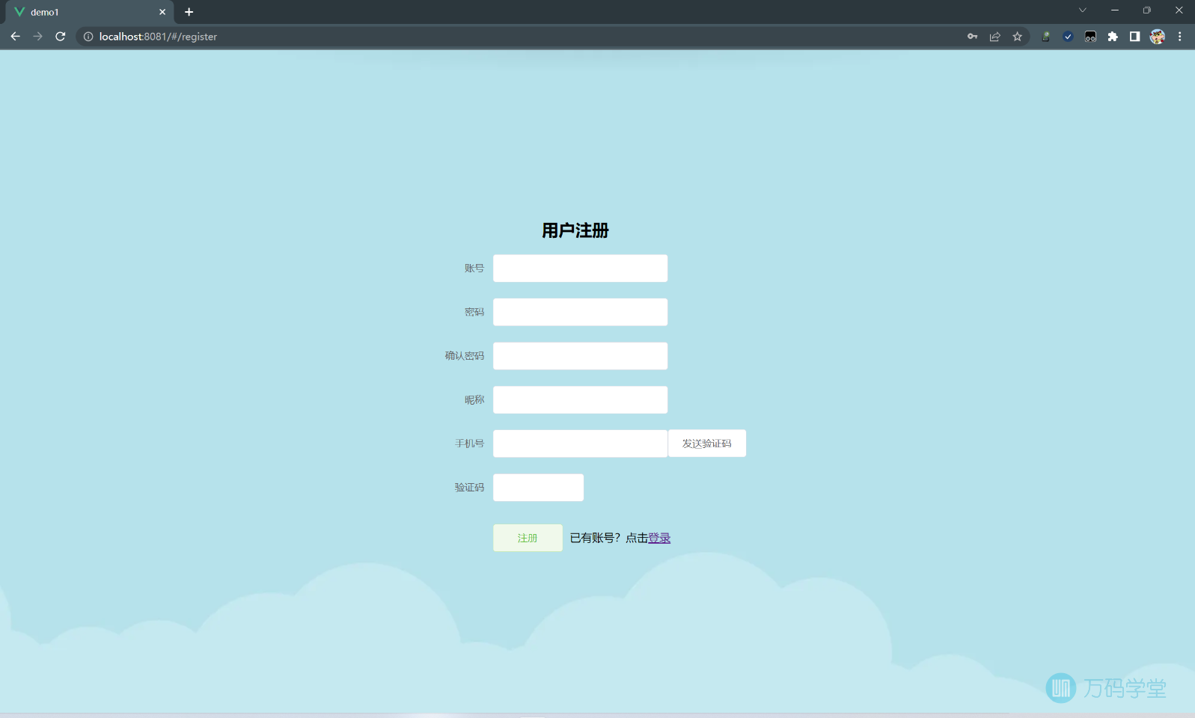Restore down the browser window
Screen dimensions: 1195x718
pyautogui.click(x=1146, y=10)
